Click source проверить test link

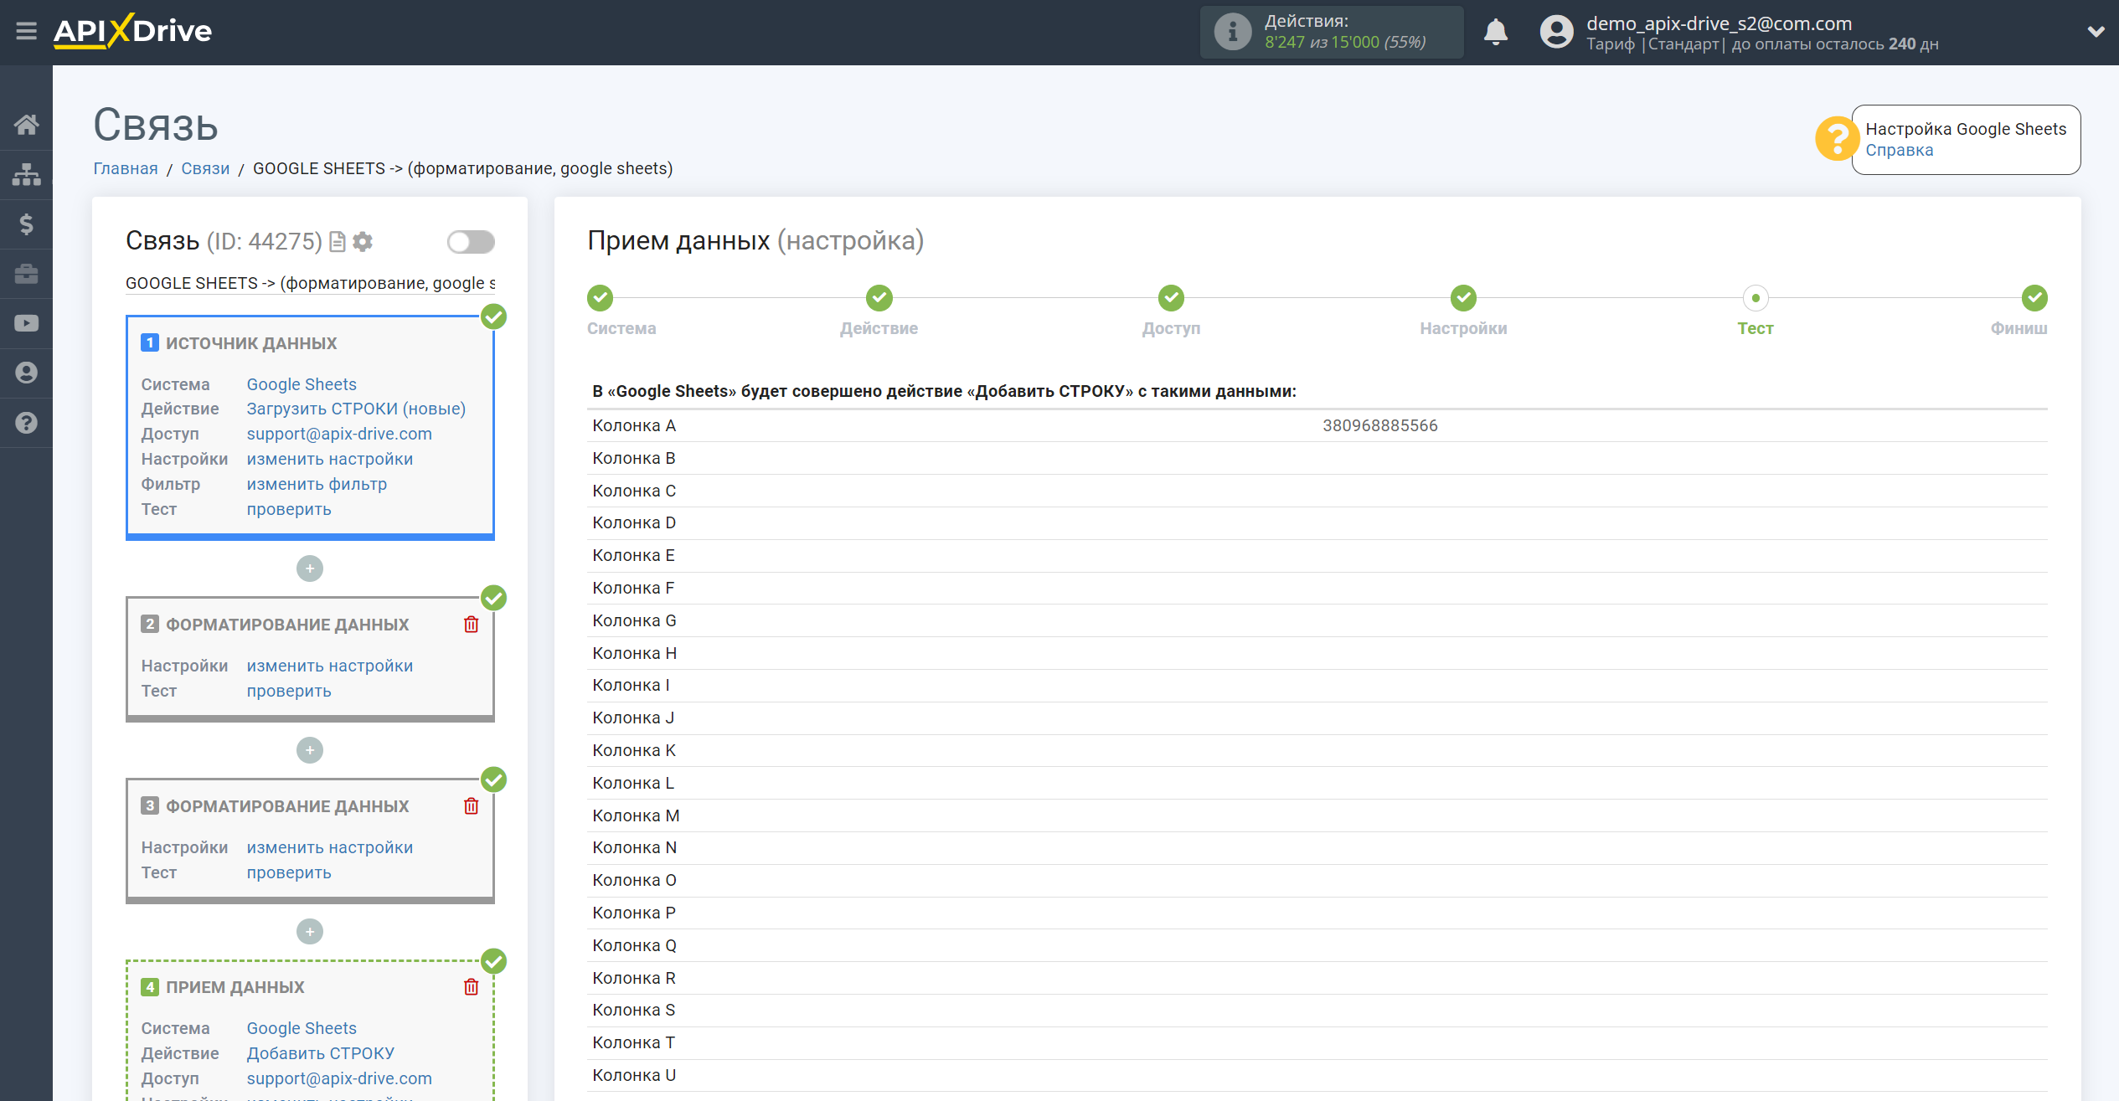pos(289,509)
